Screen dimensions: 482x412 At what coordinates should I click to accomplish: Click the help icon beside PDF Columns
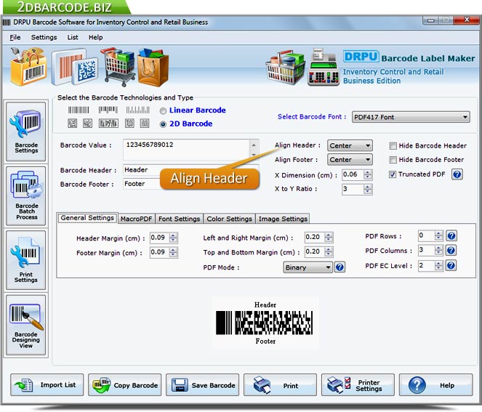[451, 251]
